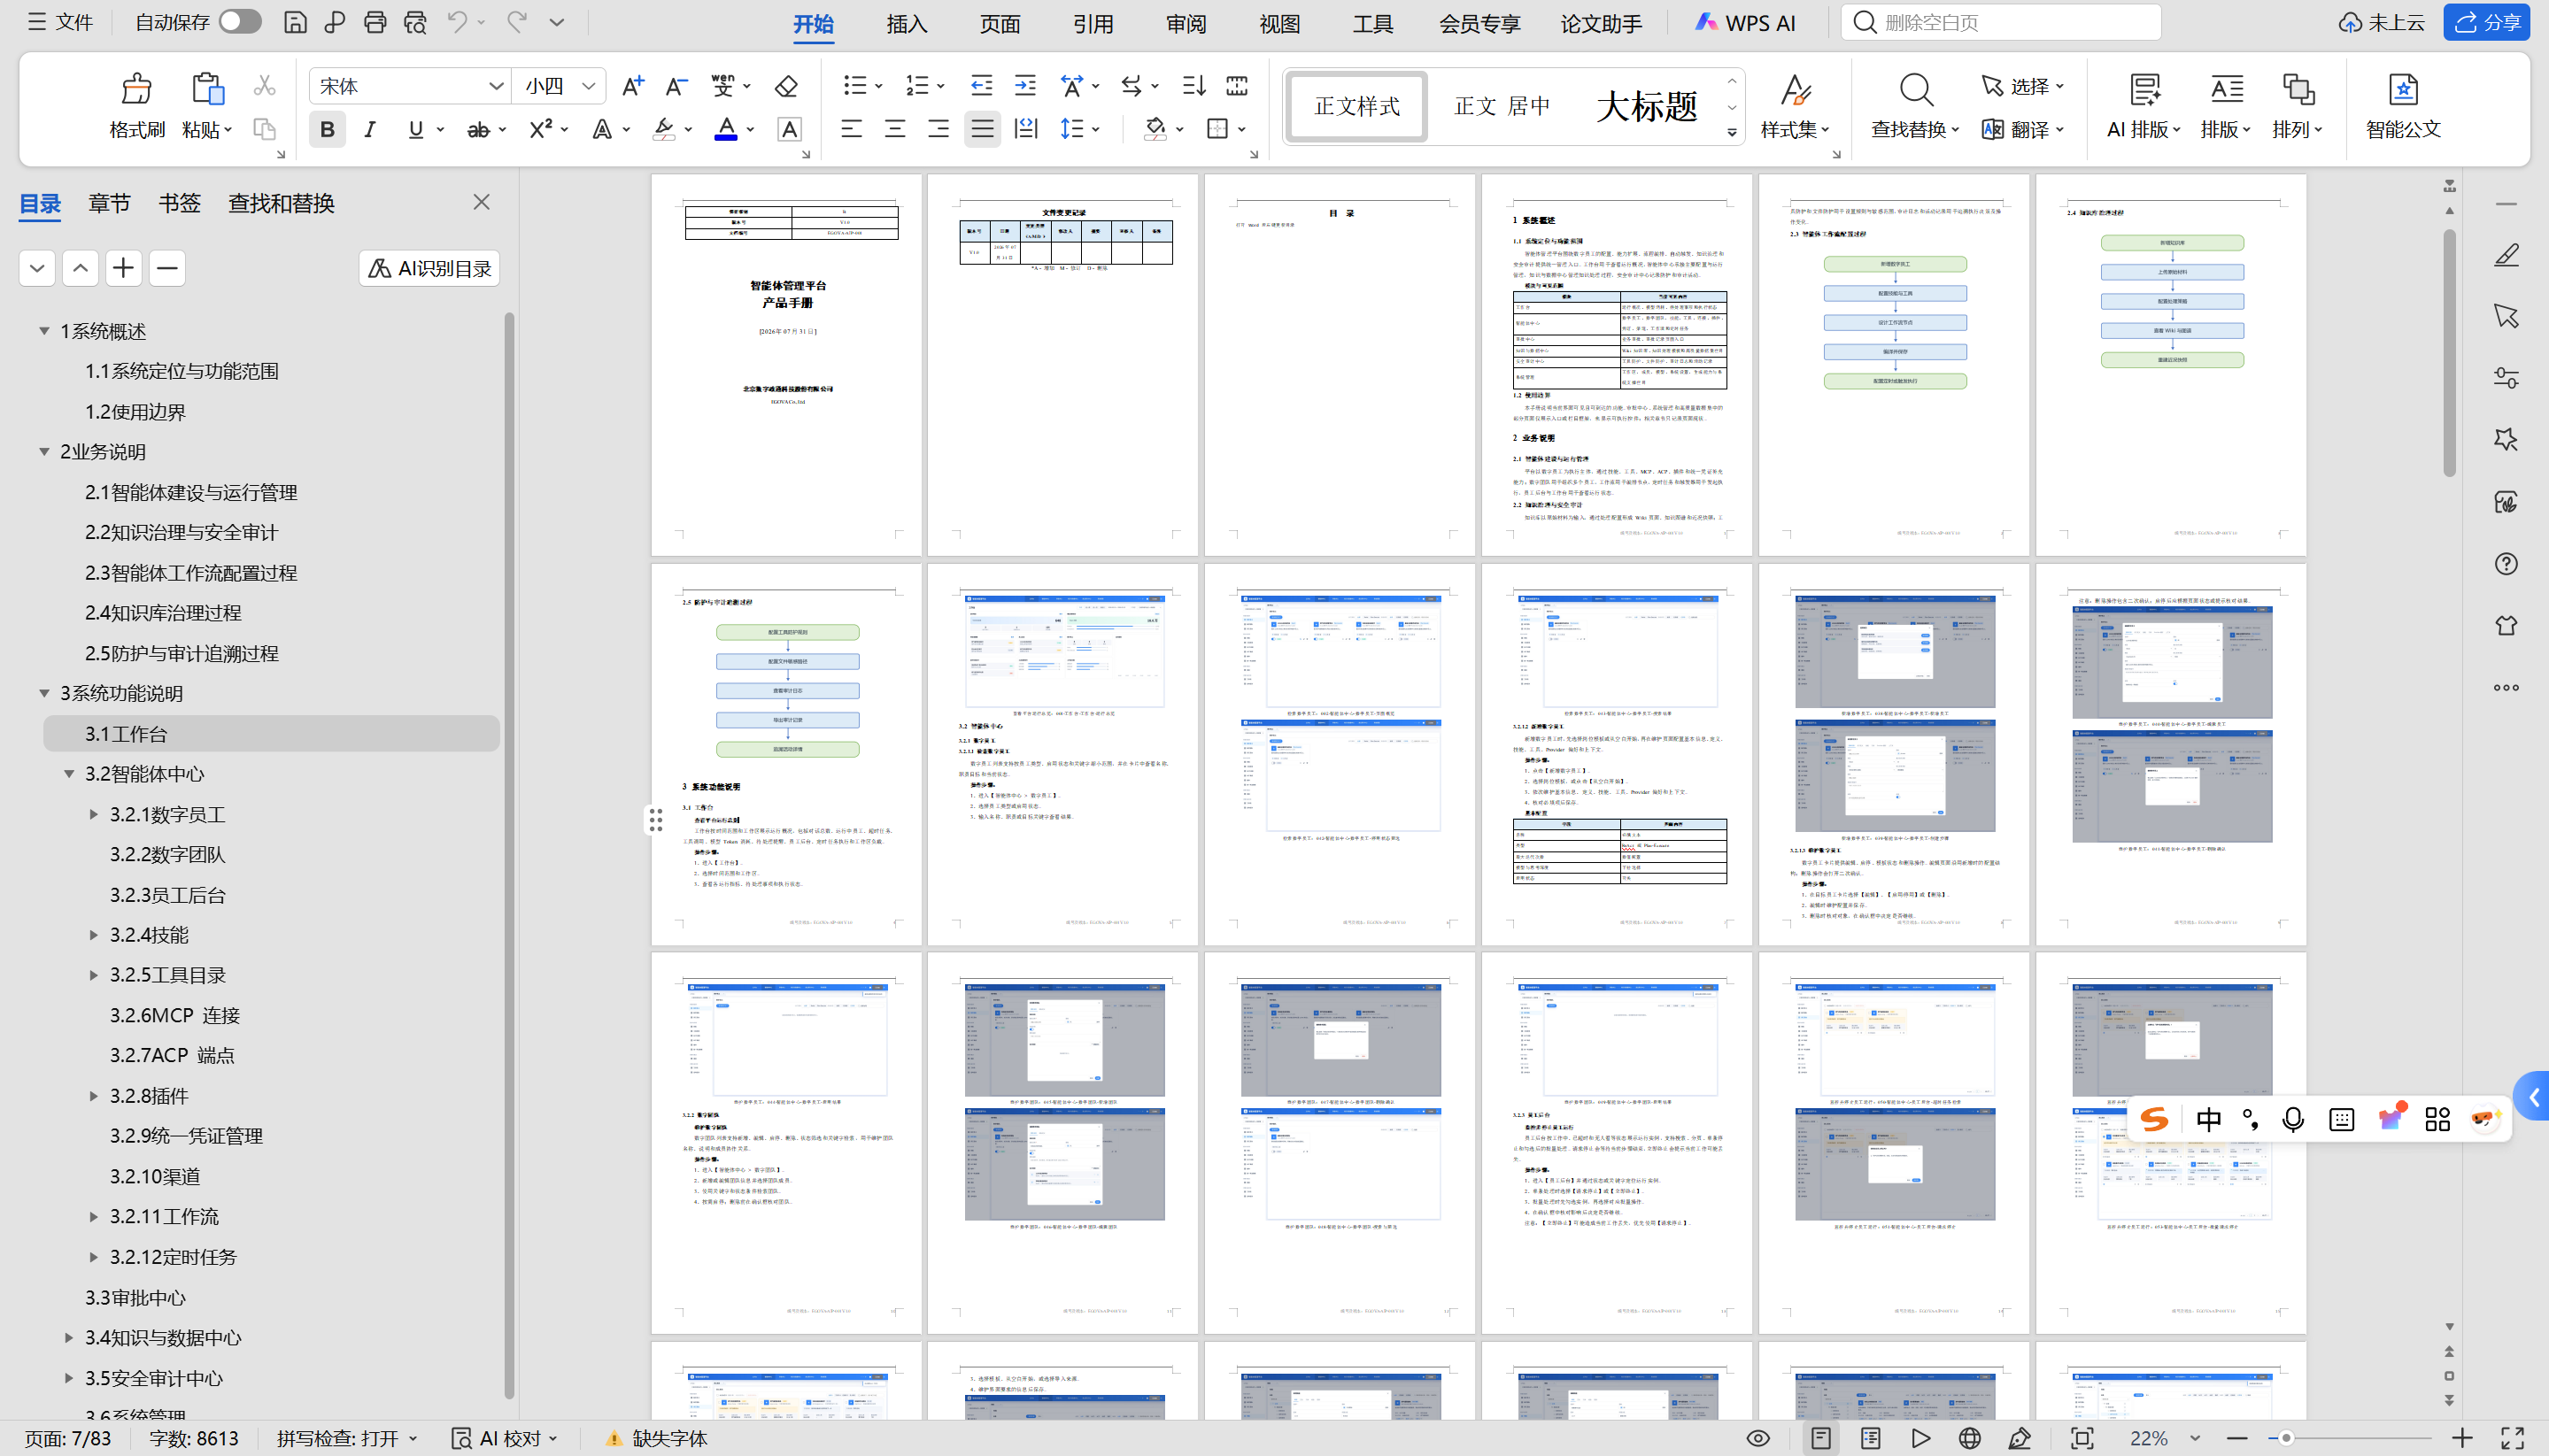This screenshot has height=1456, width=2549.
Task: Click the increase font size icon
Action: pyautogui.click(x=632, y=86)
